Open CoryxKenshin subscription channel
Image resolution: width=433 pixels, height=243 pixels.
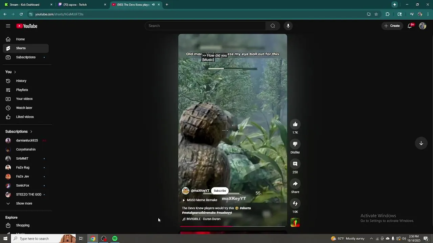click(26, 150)
